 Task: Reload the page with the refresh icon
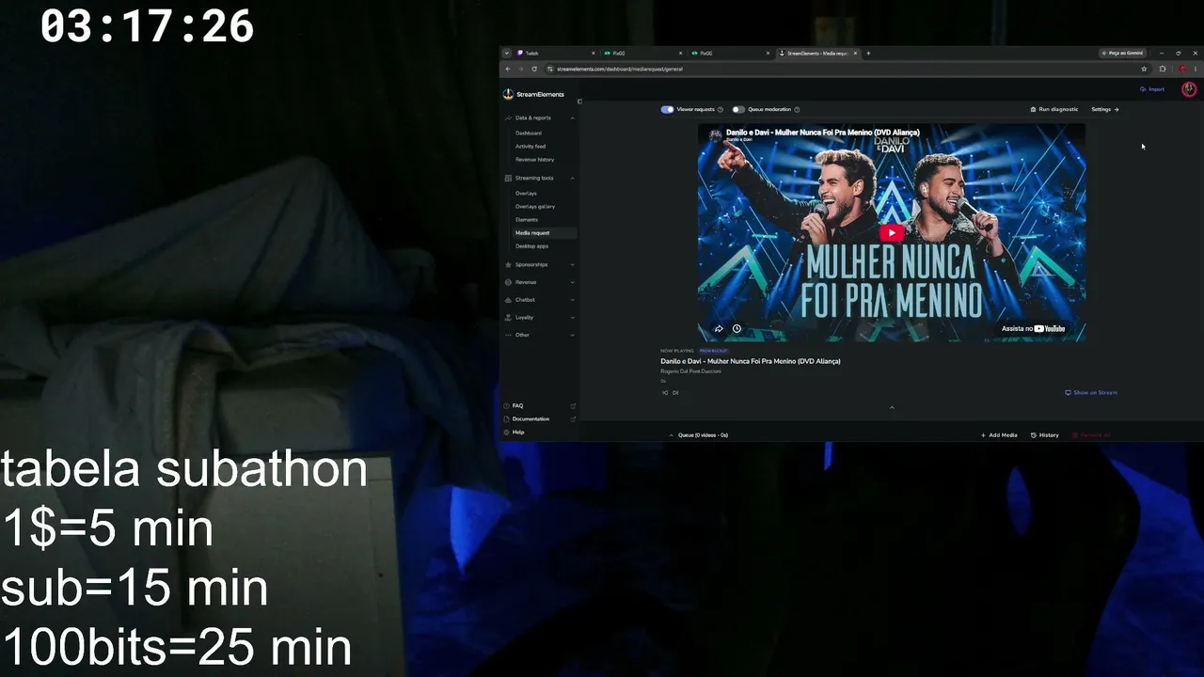pos(534,69)
